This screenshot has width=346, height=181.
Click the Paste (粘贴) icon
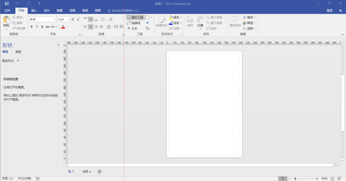tap(6, 20)
